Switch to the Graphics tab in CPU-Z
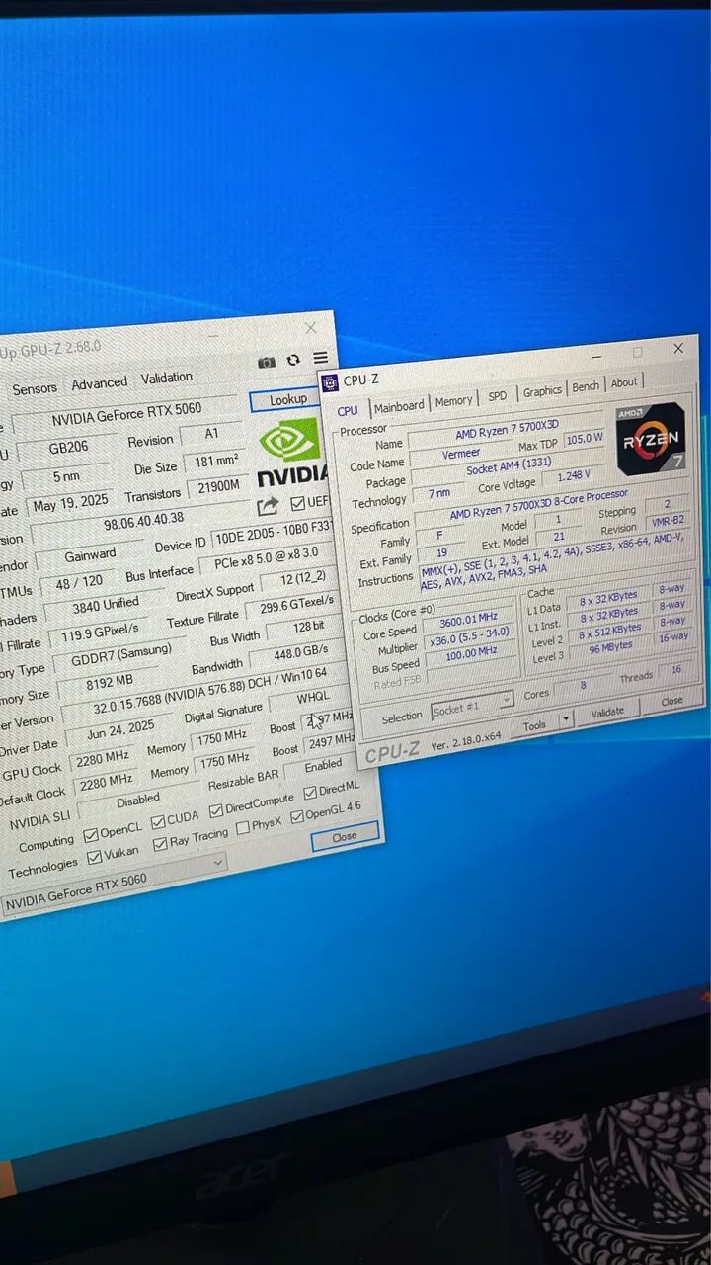Image resolution: width=711 pixels, height=1265 pixels. point(542,392)
